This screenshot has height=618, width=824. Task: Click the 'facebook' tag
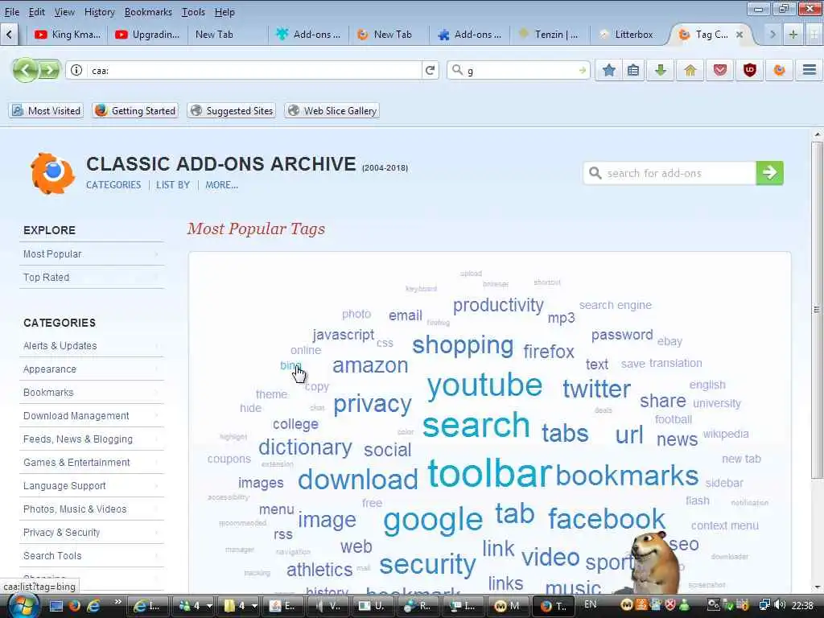pyautogui.click(x=607, y=519)
